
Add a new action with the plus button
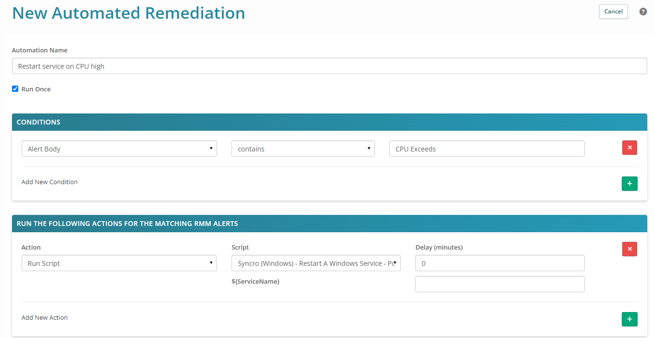pyautogui.click(x=629, y=319)
